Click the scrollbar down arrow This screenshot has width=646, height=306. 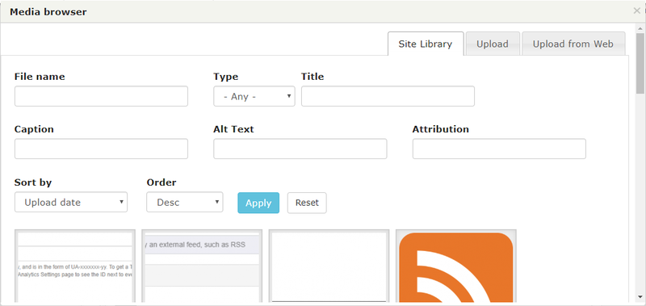point(640,296)
